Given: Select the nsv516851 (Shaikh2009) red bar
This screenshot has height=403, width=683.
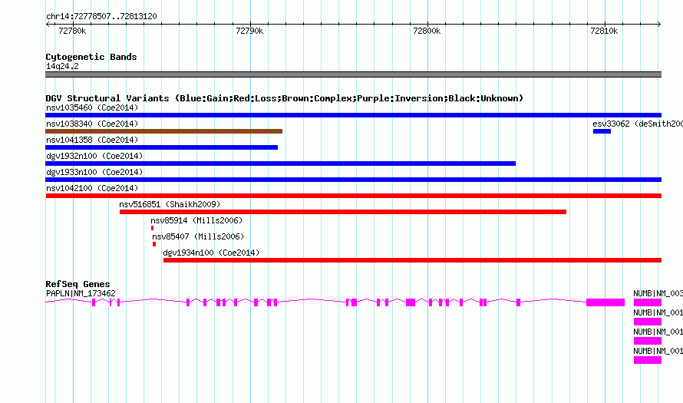Looking at the screenshot, I should coord(343,212).
